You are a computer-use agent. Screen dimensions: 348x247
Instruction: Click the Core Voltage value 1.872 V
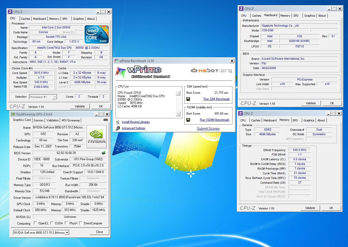(74, 41)
